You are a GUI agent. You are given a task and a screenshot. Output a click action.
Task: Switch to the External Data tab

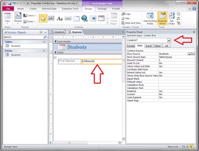pos(49,9)
